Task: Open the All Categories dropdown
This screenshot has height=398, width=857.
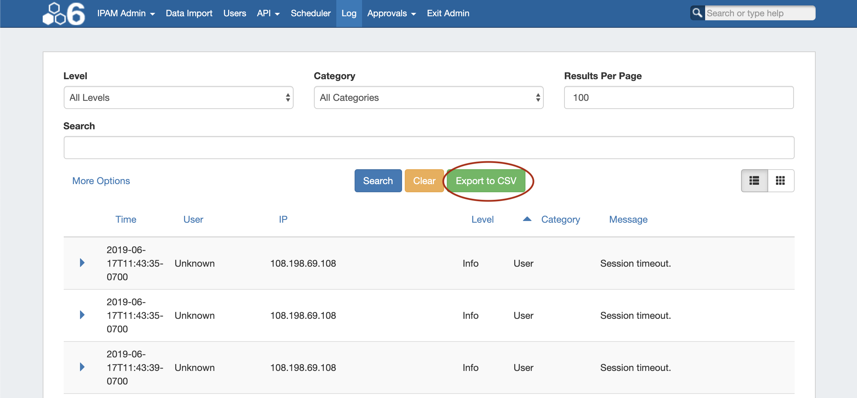Action: (x=428, y=97)
